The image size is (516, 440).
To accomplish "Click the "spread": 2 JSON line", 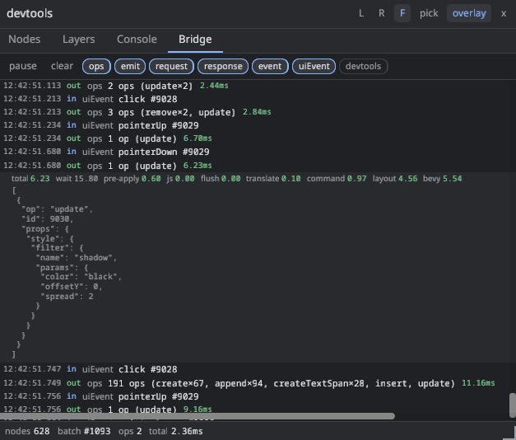I will pos(67,297).
